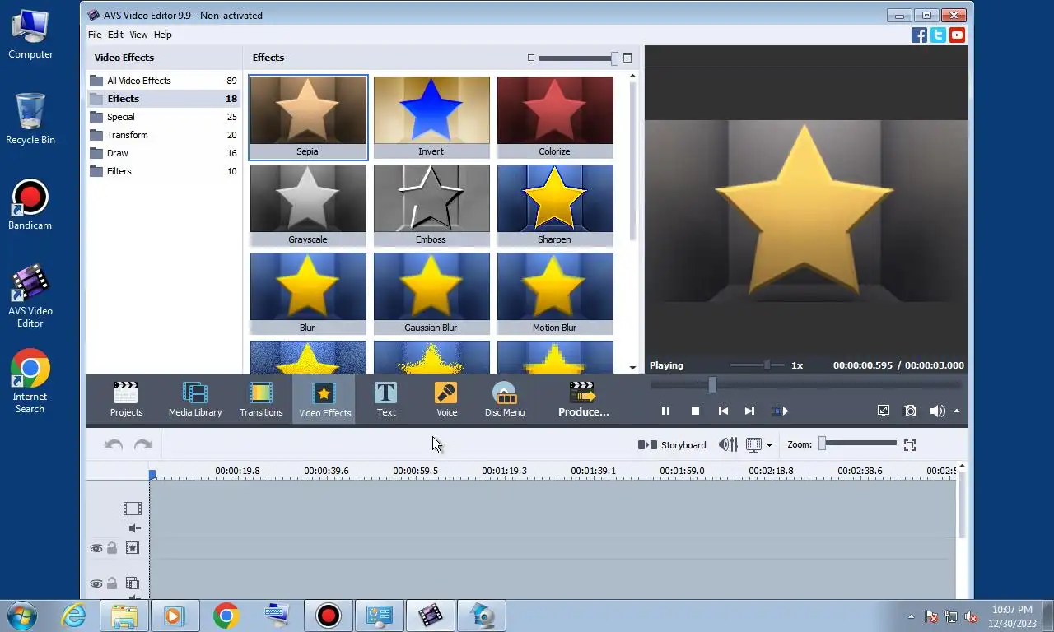
Task: Open the View menu
Action: point(138,35)
